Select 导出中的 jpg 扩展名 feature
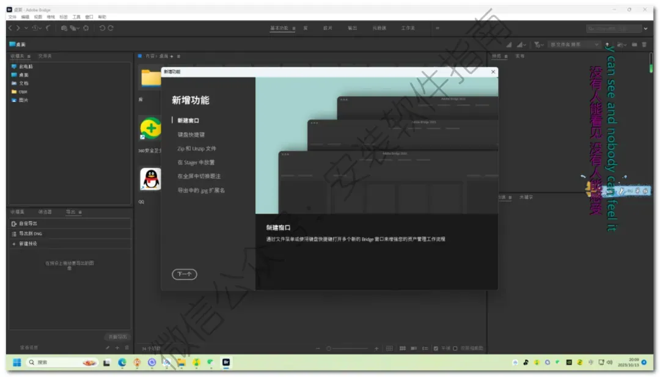This screenshot has width=660, height=377. (201, 191)
